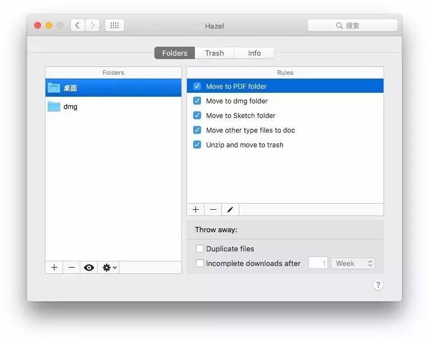Uncheck the Move to PDF folder rule
The width and height of the screenshot is (429, 343).
tap(197, 86)
